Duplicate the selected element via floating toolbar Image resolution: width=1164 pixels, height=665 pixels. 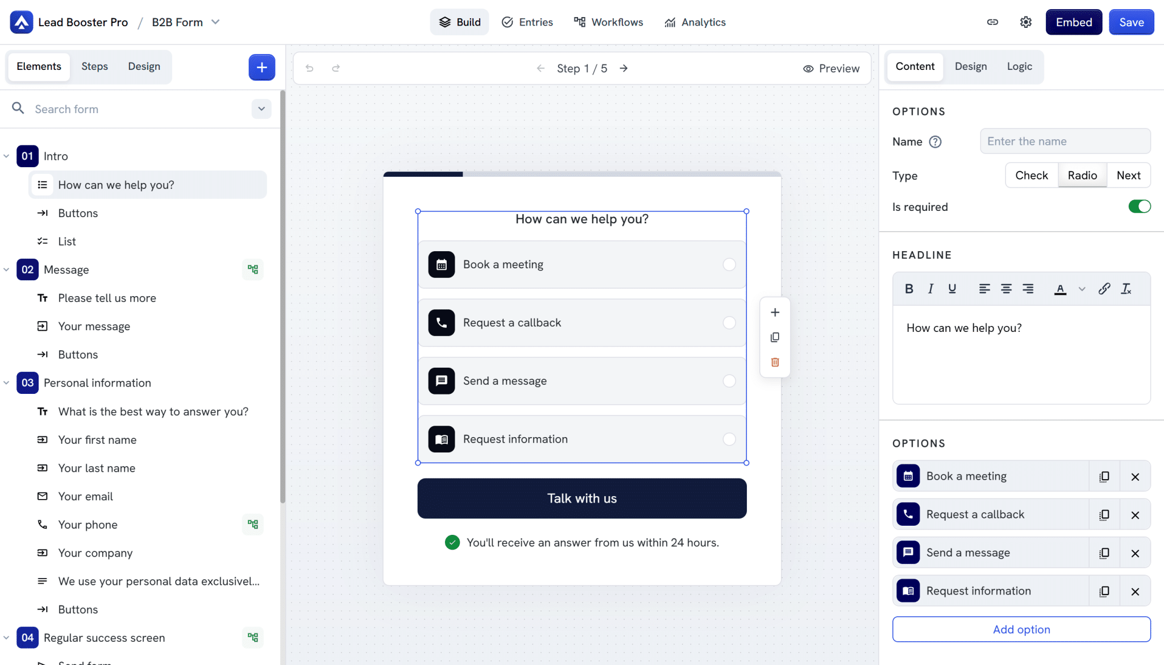coord(775,338)
